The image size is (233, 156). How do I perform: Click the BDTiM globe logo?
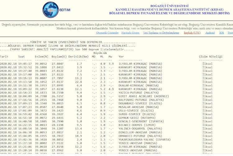pyautogui.click(x=51, y=10)
